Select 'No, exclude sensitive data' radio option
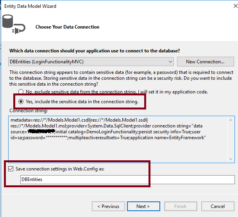Image resolution: width=238 pixels, height=217 pixels. tap(21, 92)
